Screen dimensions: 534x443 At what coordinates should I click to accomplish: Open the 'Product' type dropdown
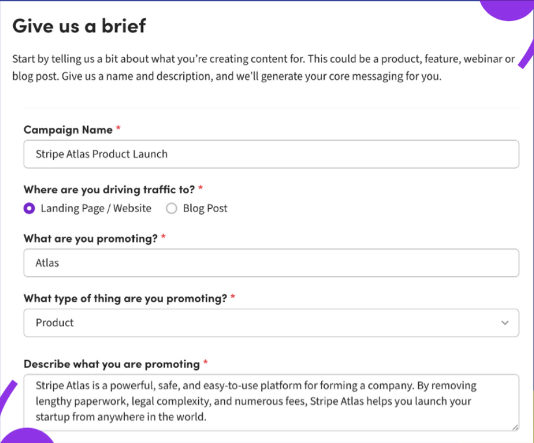click(271, 323)
